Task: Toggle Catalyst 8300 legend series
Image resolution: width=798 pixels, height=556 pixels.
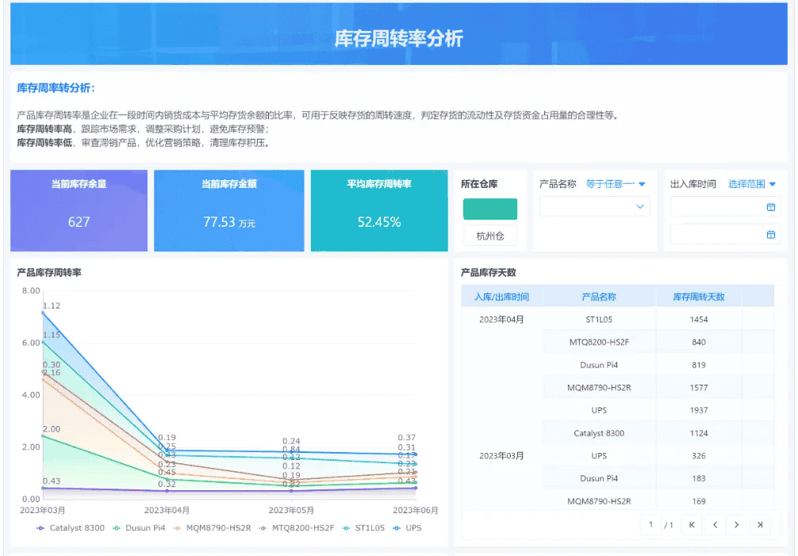Action: pos(71,528)
